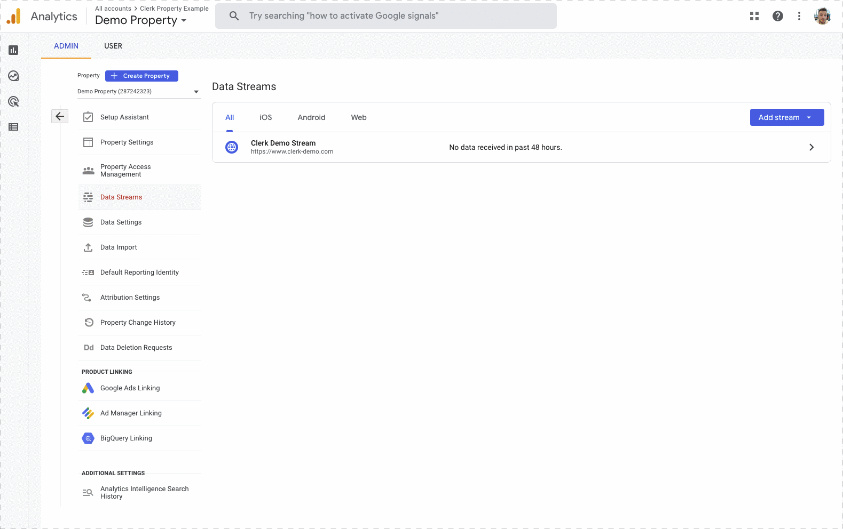Open the Add stream dropdown

(x=786, y=117)
